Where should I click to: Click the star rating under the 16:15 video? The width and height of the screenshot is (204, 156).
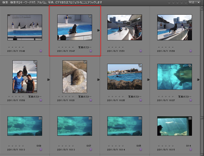coord(166,146)
